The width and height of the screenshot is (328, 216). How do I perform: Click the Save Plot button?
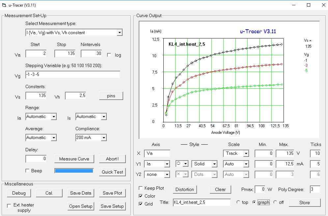(112, 193)
